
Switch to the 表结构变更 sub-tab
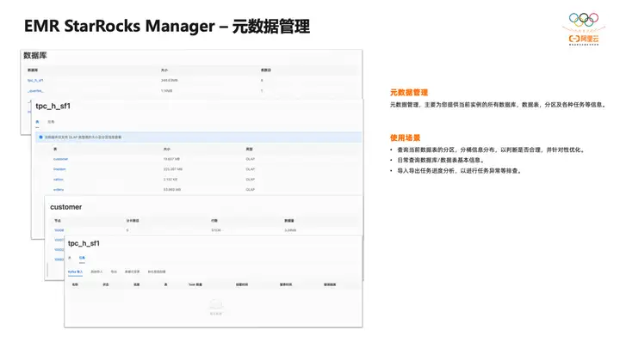(132, 272)
